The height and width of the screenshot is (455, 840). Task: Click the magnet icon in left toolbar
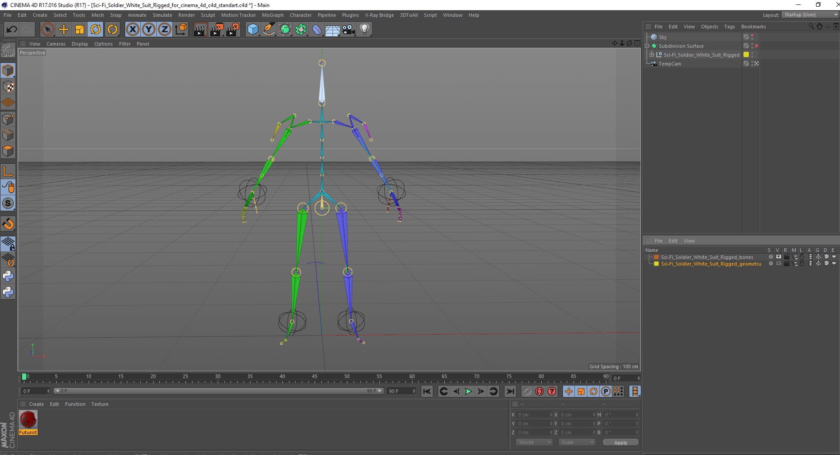(8, 224)
